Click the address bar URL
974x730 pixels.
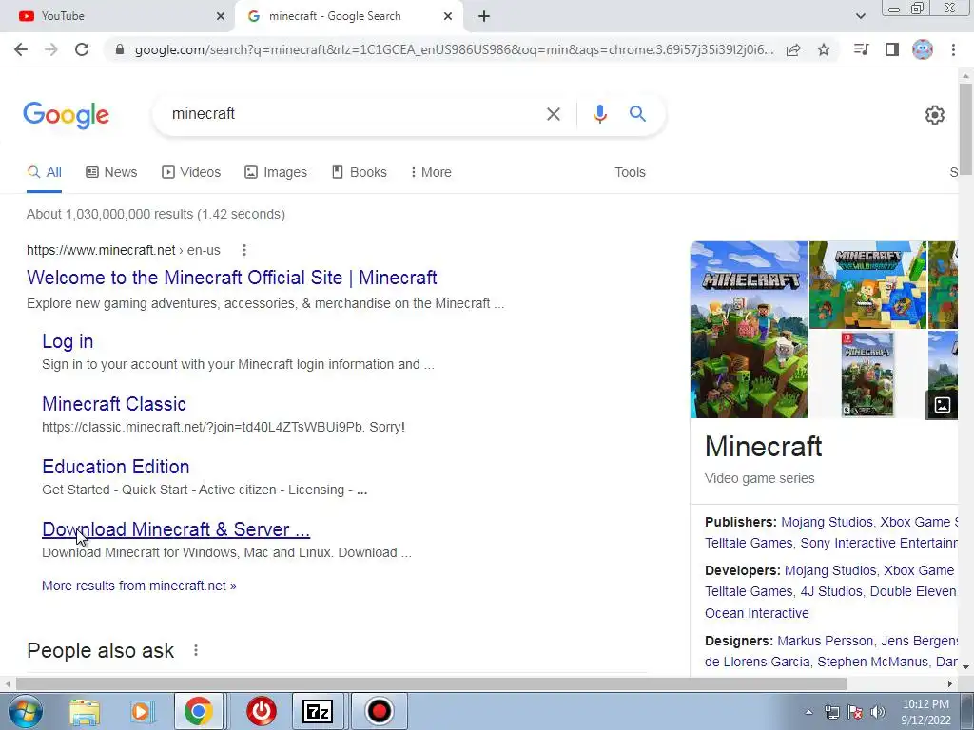pyautogui.click(x=454, y=49)
